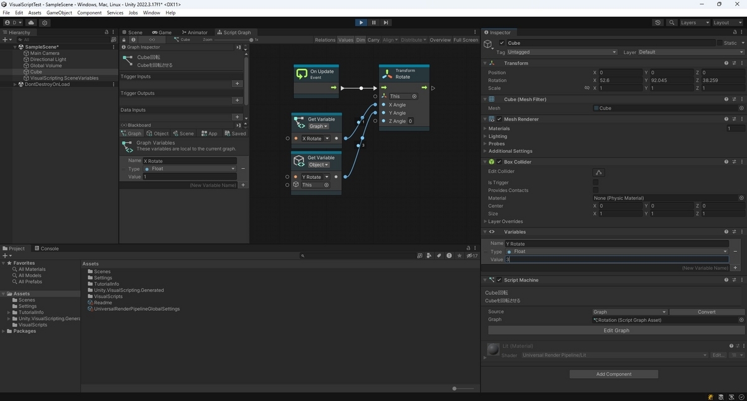Image resolution: width=747 pixels, height=401 pixels.
Task: Open the Mesh Renderer help icon
Action: point(726,119)
